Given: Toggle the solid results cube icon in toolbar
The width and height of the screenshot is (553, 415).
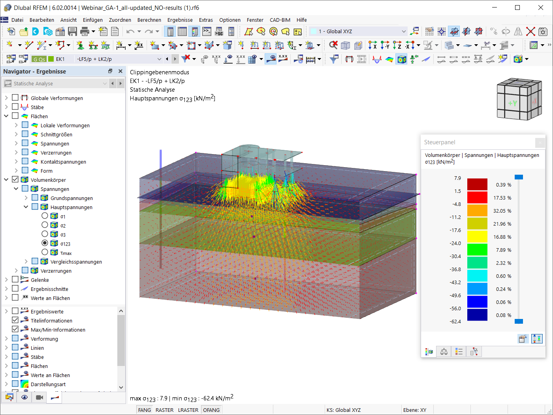Looking at the screenshot, I should 402,59.
